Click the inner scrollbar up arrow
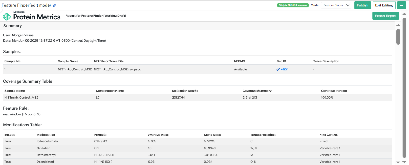 pos(398,25)
